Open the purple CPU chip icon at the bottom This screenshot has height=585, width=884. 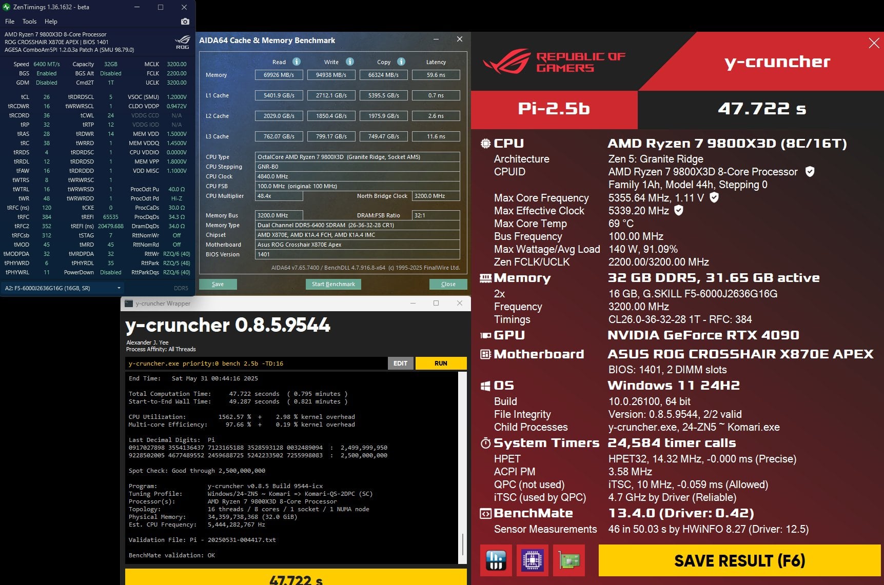pyautogui.click(x=533, y=560)
